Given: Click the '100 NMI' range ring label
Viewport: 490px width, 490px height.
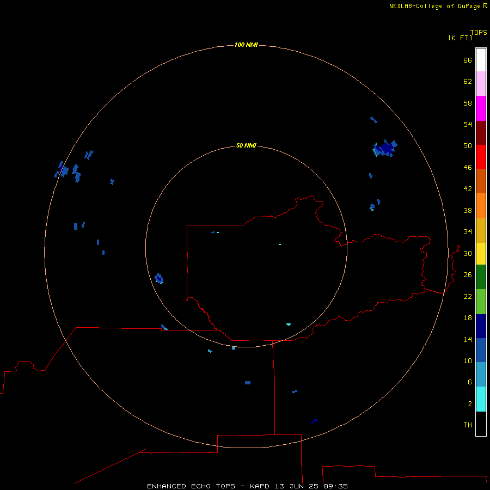Looking at the screenshot, I should coord(246,45).
